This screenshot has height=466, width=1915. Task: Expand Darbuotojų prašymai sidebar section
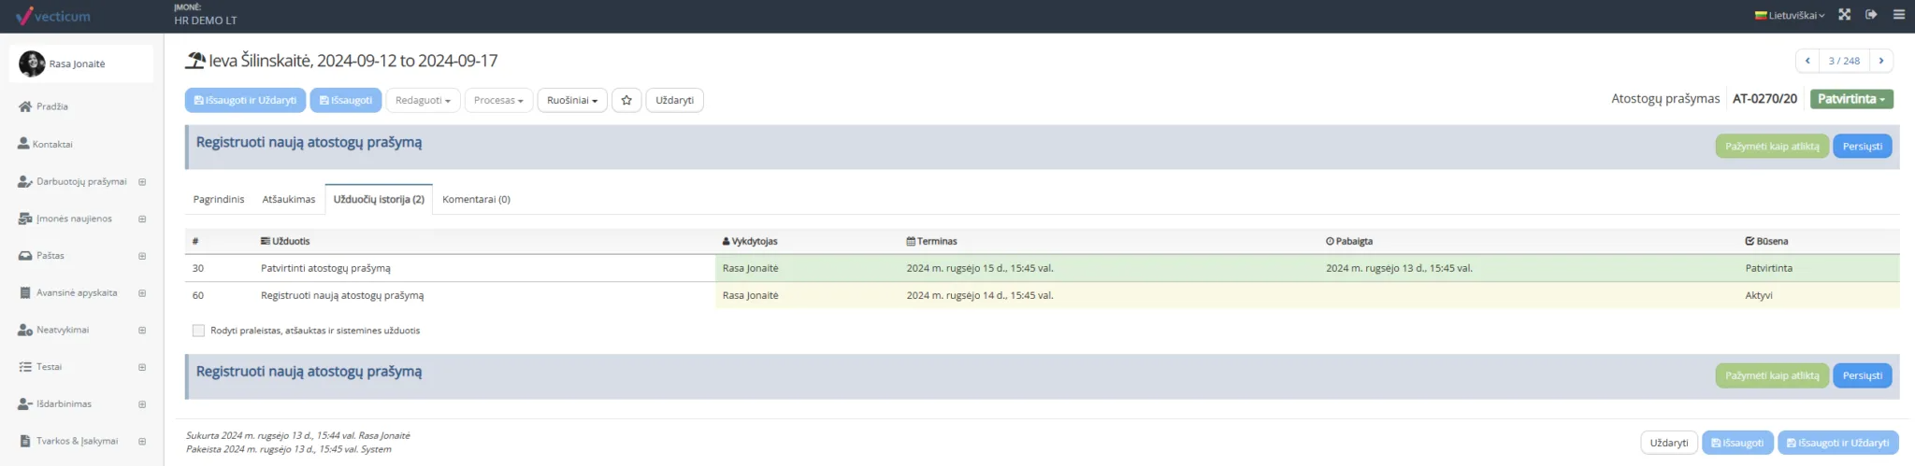pos(142,182)
